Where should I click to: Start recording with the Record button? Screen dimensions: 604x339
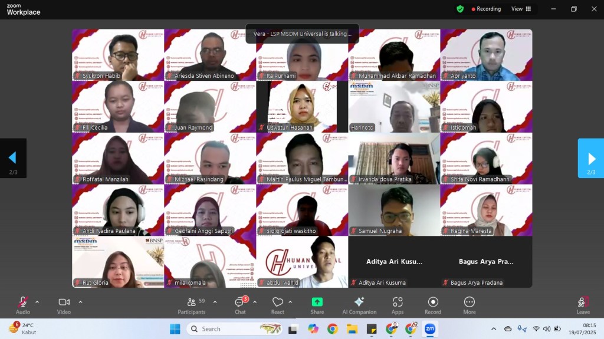pyautogui.click(x=433, y=304)
